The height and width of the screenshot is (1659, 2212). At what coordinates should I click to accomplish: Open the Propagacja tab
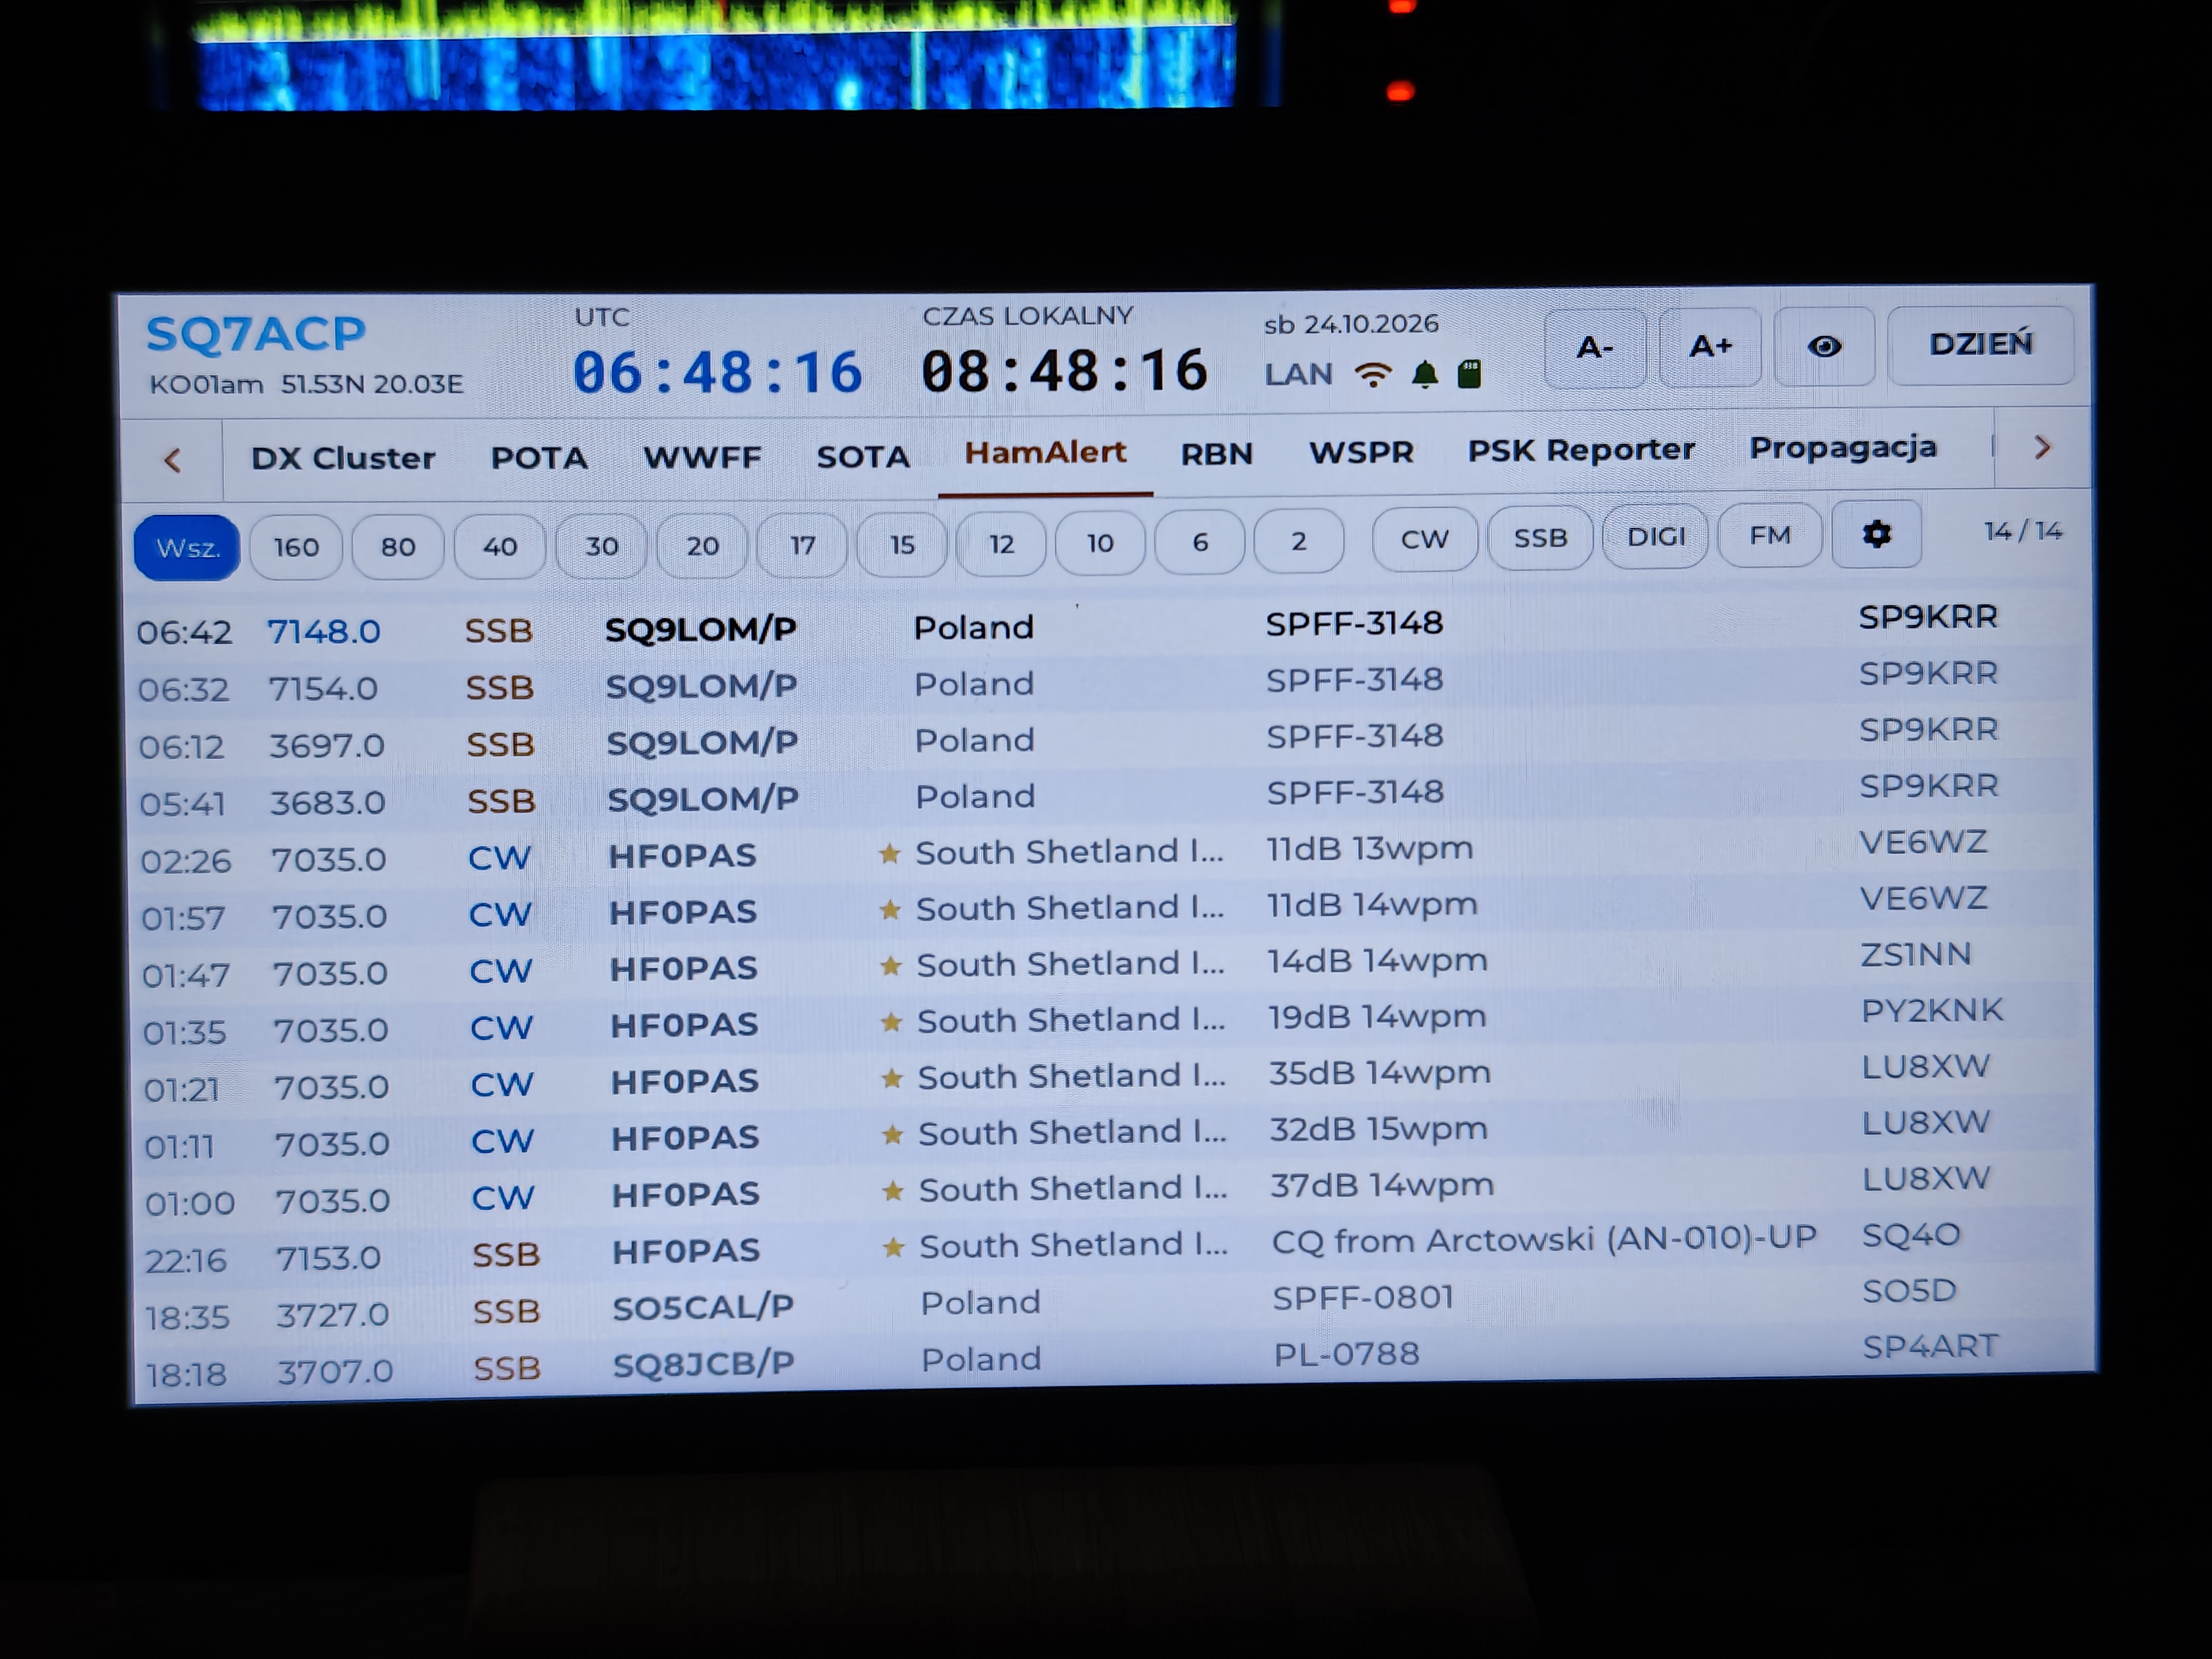point(1842,447)
